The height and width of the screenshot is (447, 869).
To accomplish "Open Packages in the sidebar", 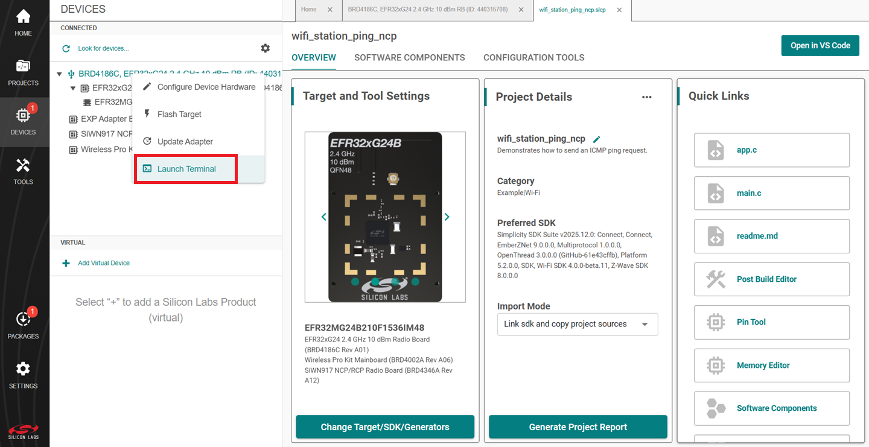I will coord(23,325).
